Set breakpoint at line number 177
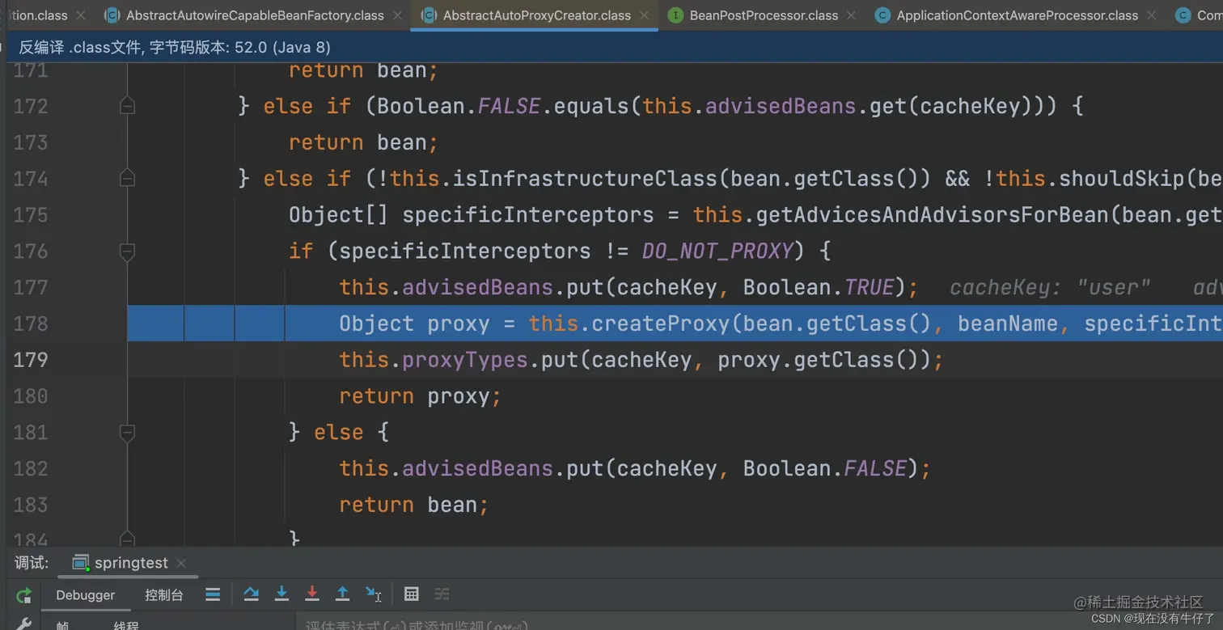This screenshot has height=630, width=1223. coord(31,287)
